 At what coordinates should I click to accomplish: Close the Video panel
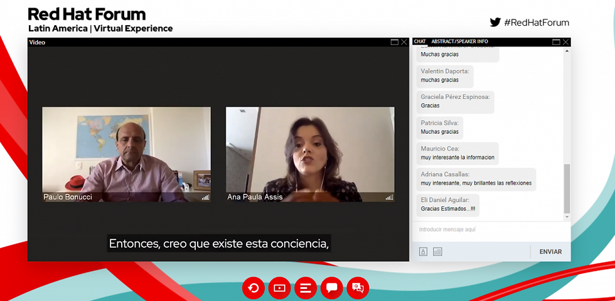tap(404, 42)
